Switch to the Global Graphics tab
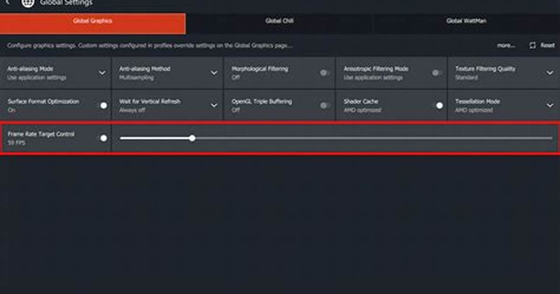 pyautogui.click(x=93, y=23)
